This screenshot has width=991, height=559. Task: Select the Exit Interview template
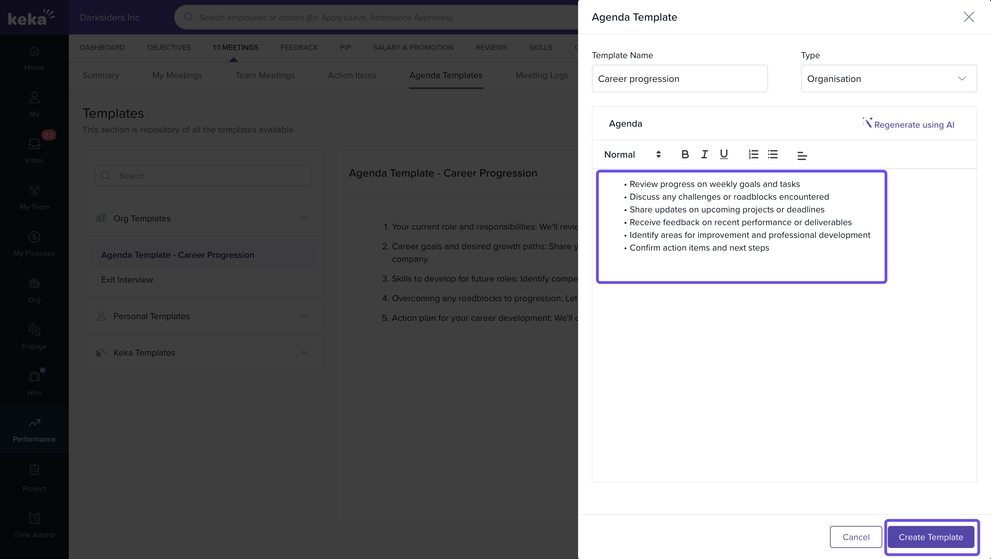click(127, 280)
